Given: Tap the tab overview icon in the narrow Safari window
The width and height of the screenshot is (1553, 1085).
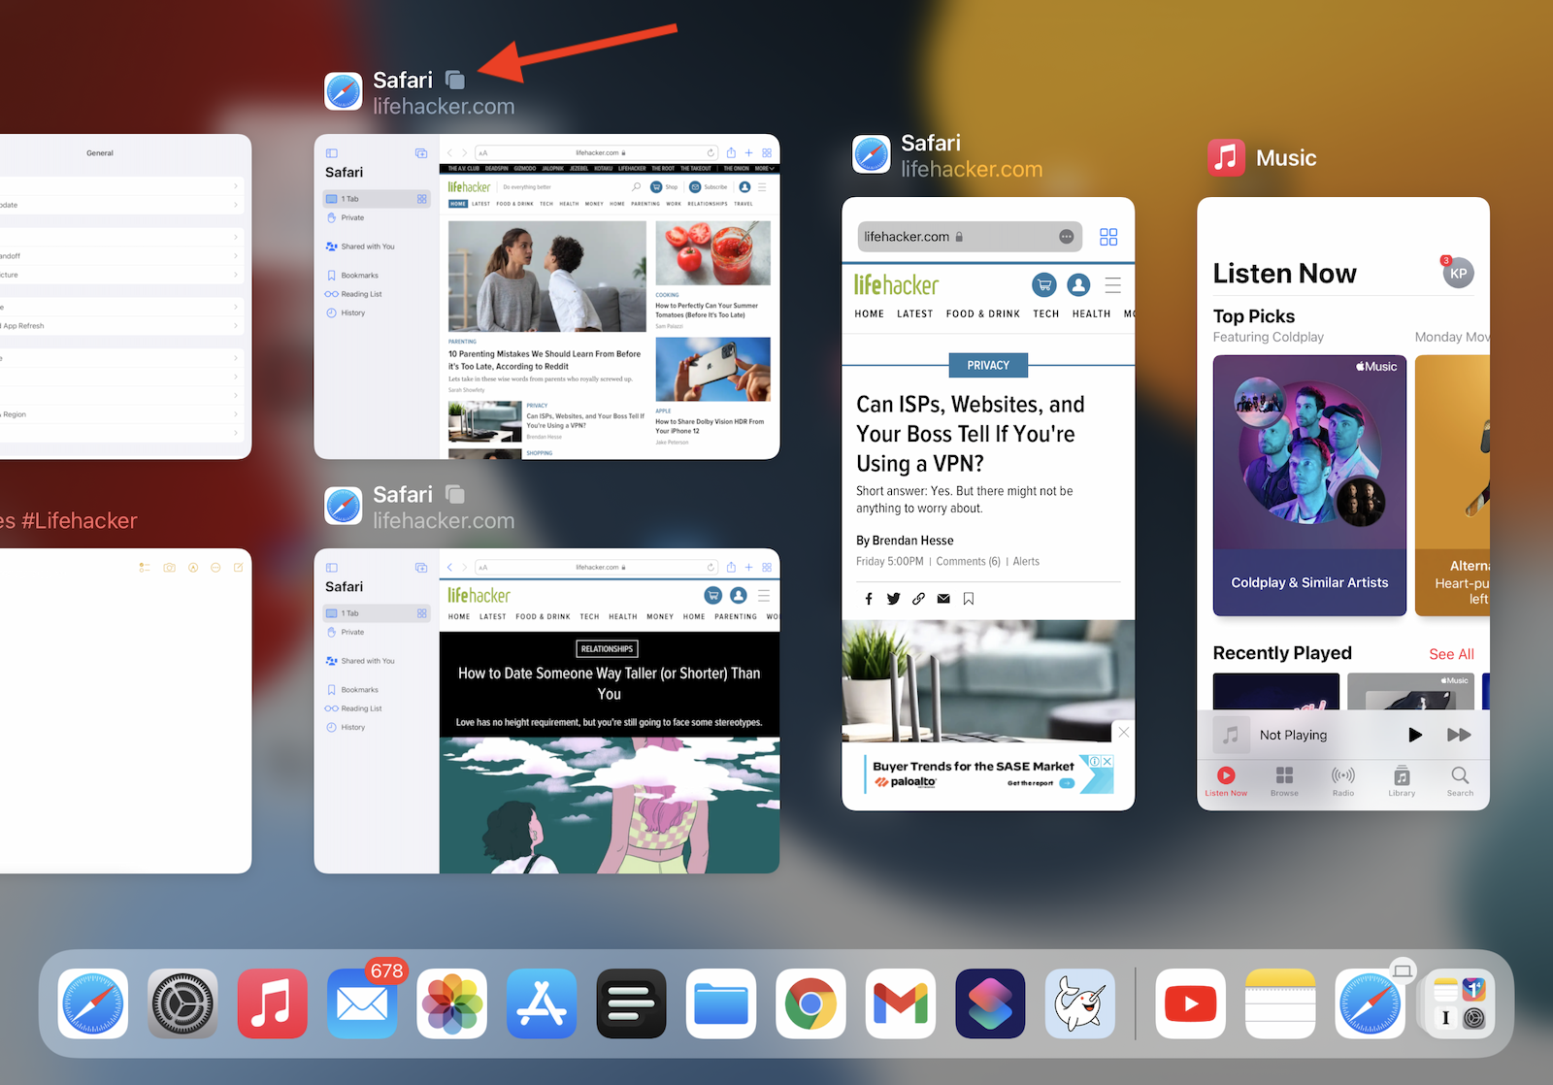Looking at the screenshot, I should pos(1108,237).
